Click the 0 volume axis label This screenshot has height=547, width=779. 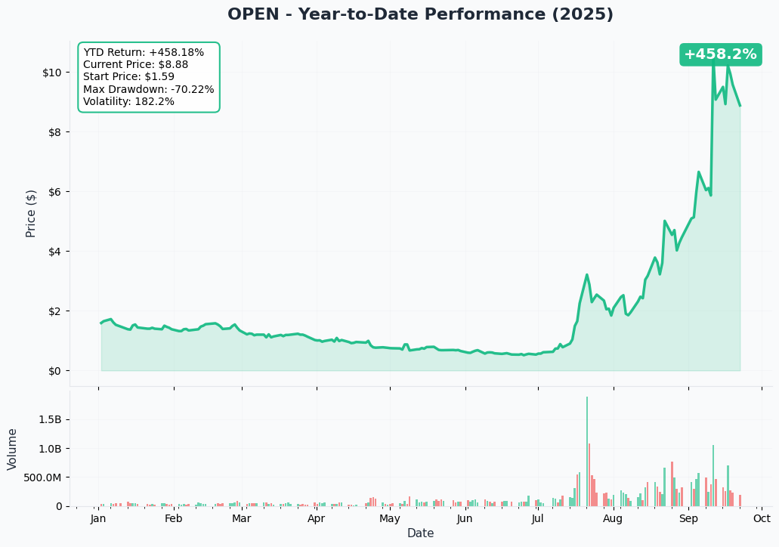pos(60,507)
